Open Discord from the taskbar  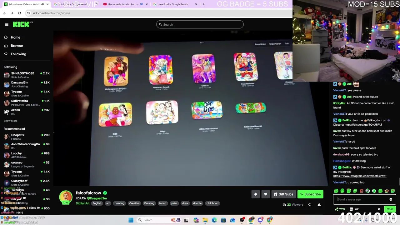[x=260, y=220]
